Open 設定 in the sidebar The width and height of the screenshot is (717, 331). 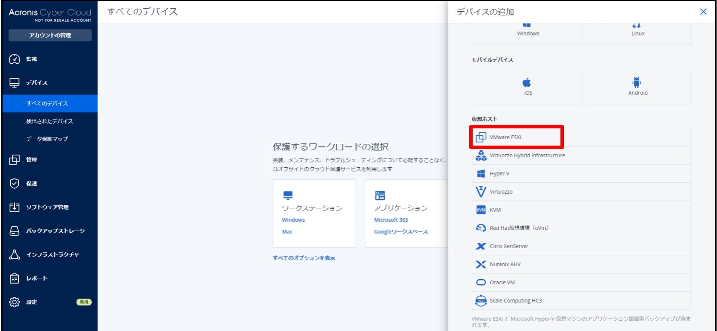[32, 302]
